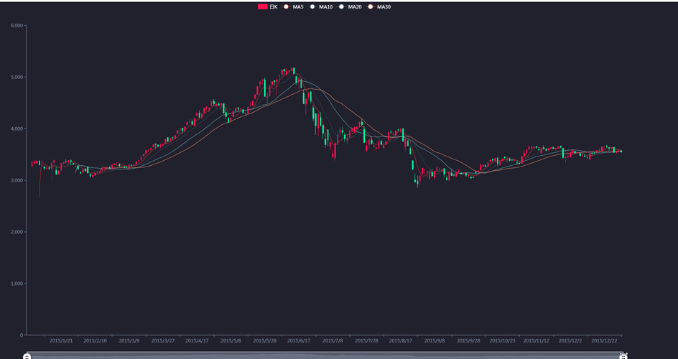This screenshot has height=359, width=678.
Task: Click the MA30 legend circle marker
Action: click(371, 6)
